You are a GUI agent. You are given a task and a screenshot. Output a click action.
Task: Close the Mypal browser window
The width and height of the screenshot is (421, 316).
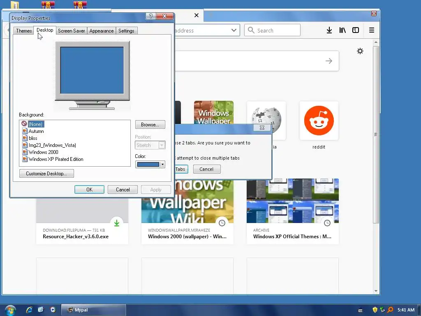tap(374, 14)
